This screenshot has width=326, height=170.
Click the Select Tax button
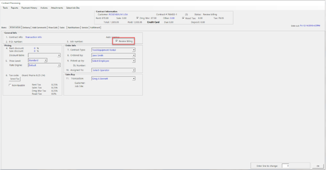[14, 79]
